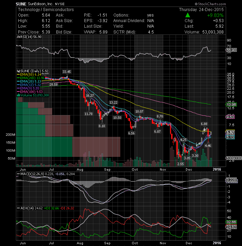Click the yellow EMA(50) legend line marker

point(18,75)
